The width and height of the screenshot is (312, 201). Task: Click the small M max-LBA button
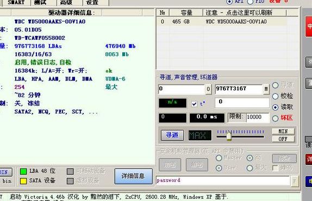click(266, 89)
